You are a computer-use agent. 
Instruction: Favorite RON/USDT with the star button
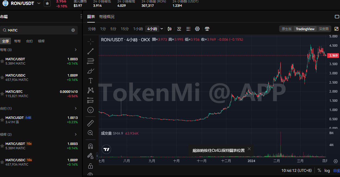click(x=47, y=4)
